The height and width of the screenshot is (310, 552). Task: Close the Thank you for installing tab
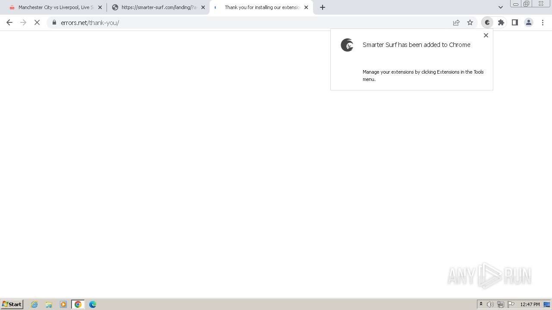tap(306, 7)
